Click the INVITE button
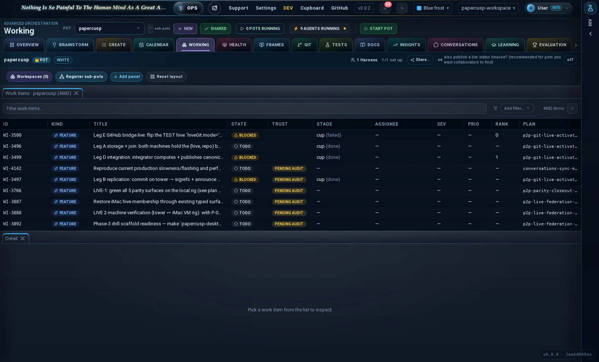Screen dimensions: 599x362 63,60
